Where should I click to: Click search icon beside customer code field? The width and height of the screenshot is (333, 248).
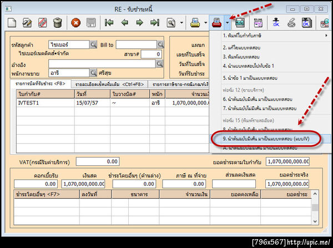pyautogui.click(x=94, y=44)
